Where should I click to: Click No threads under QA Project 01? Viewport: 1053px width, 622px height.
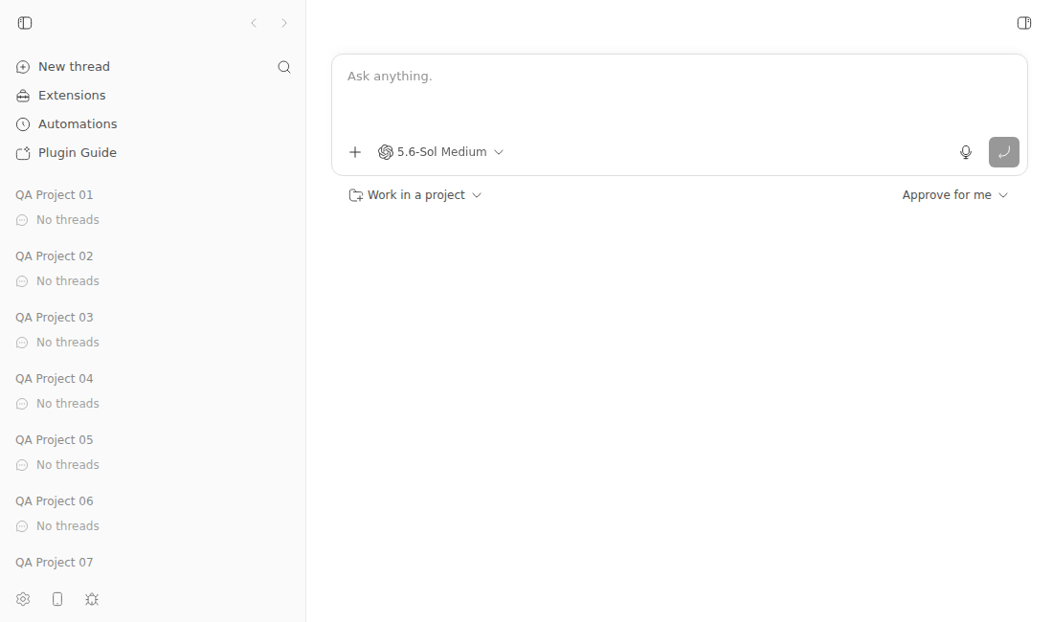[57, 220]
